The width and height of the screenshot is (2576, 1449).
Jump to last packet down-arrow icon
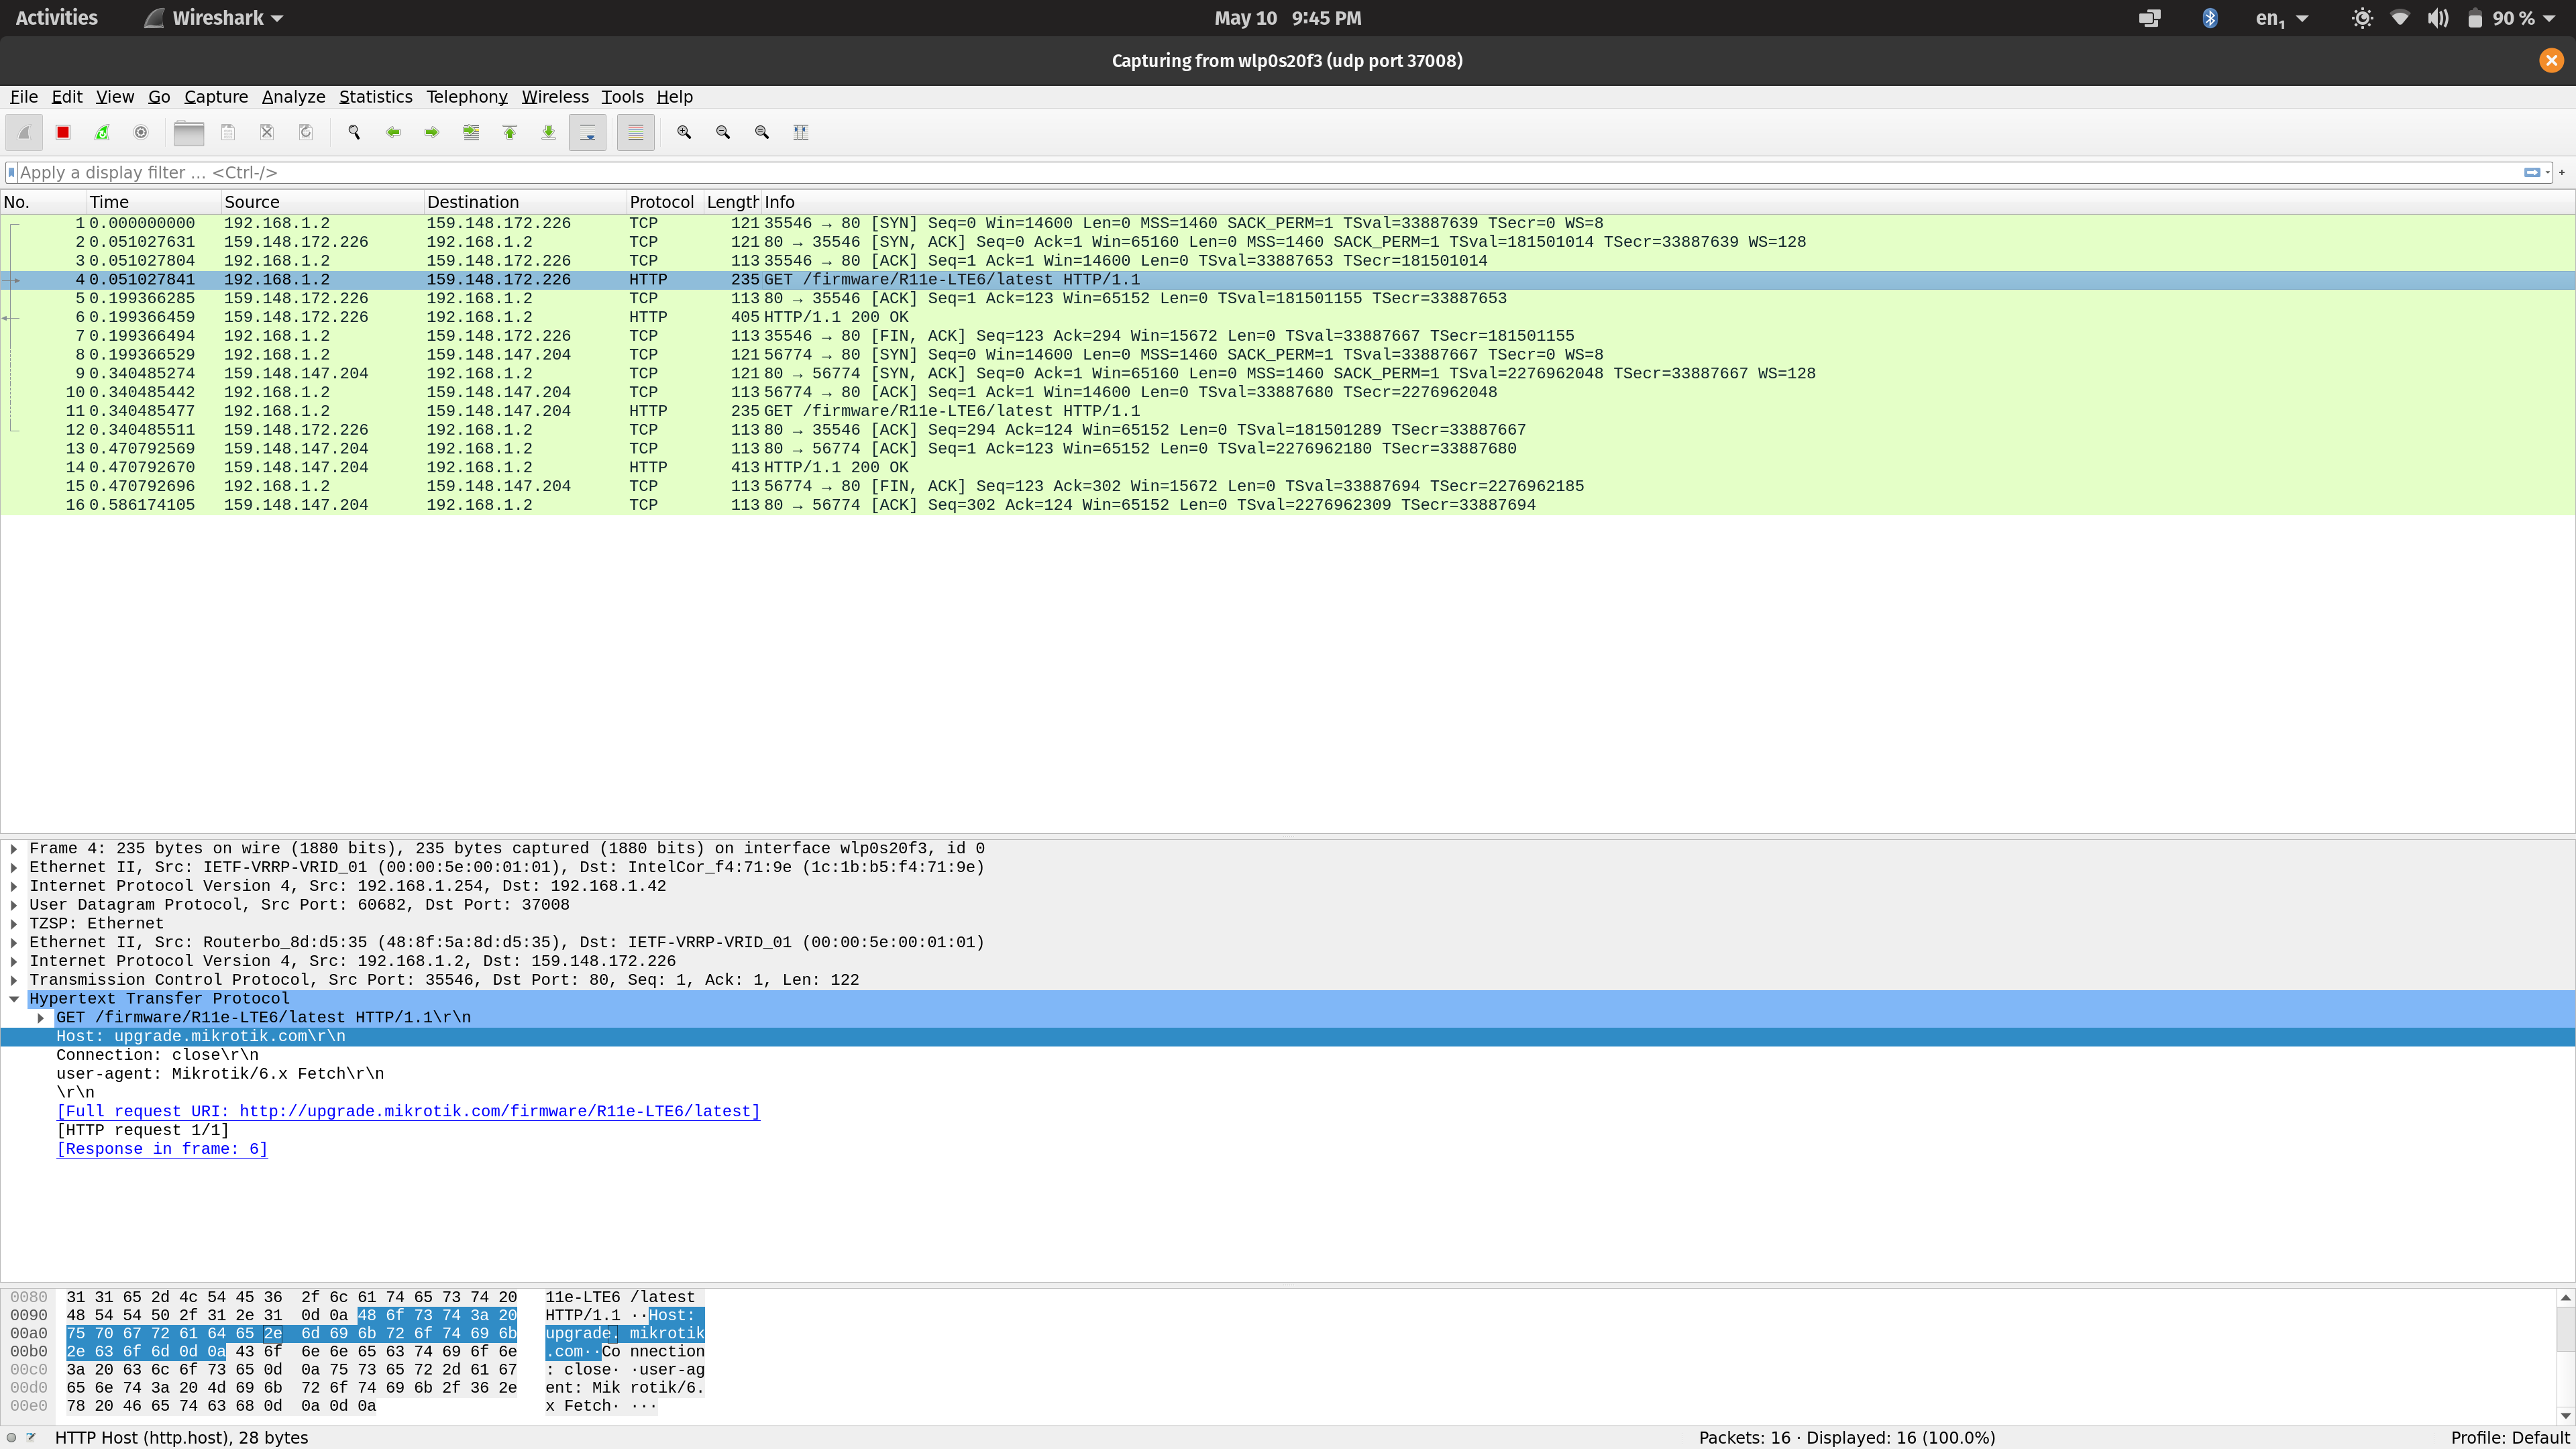[549, 132]
